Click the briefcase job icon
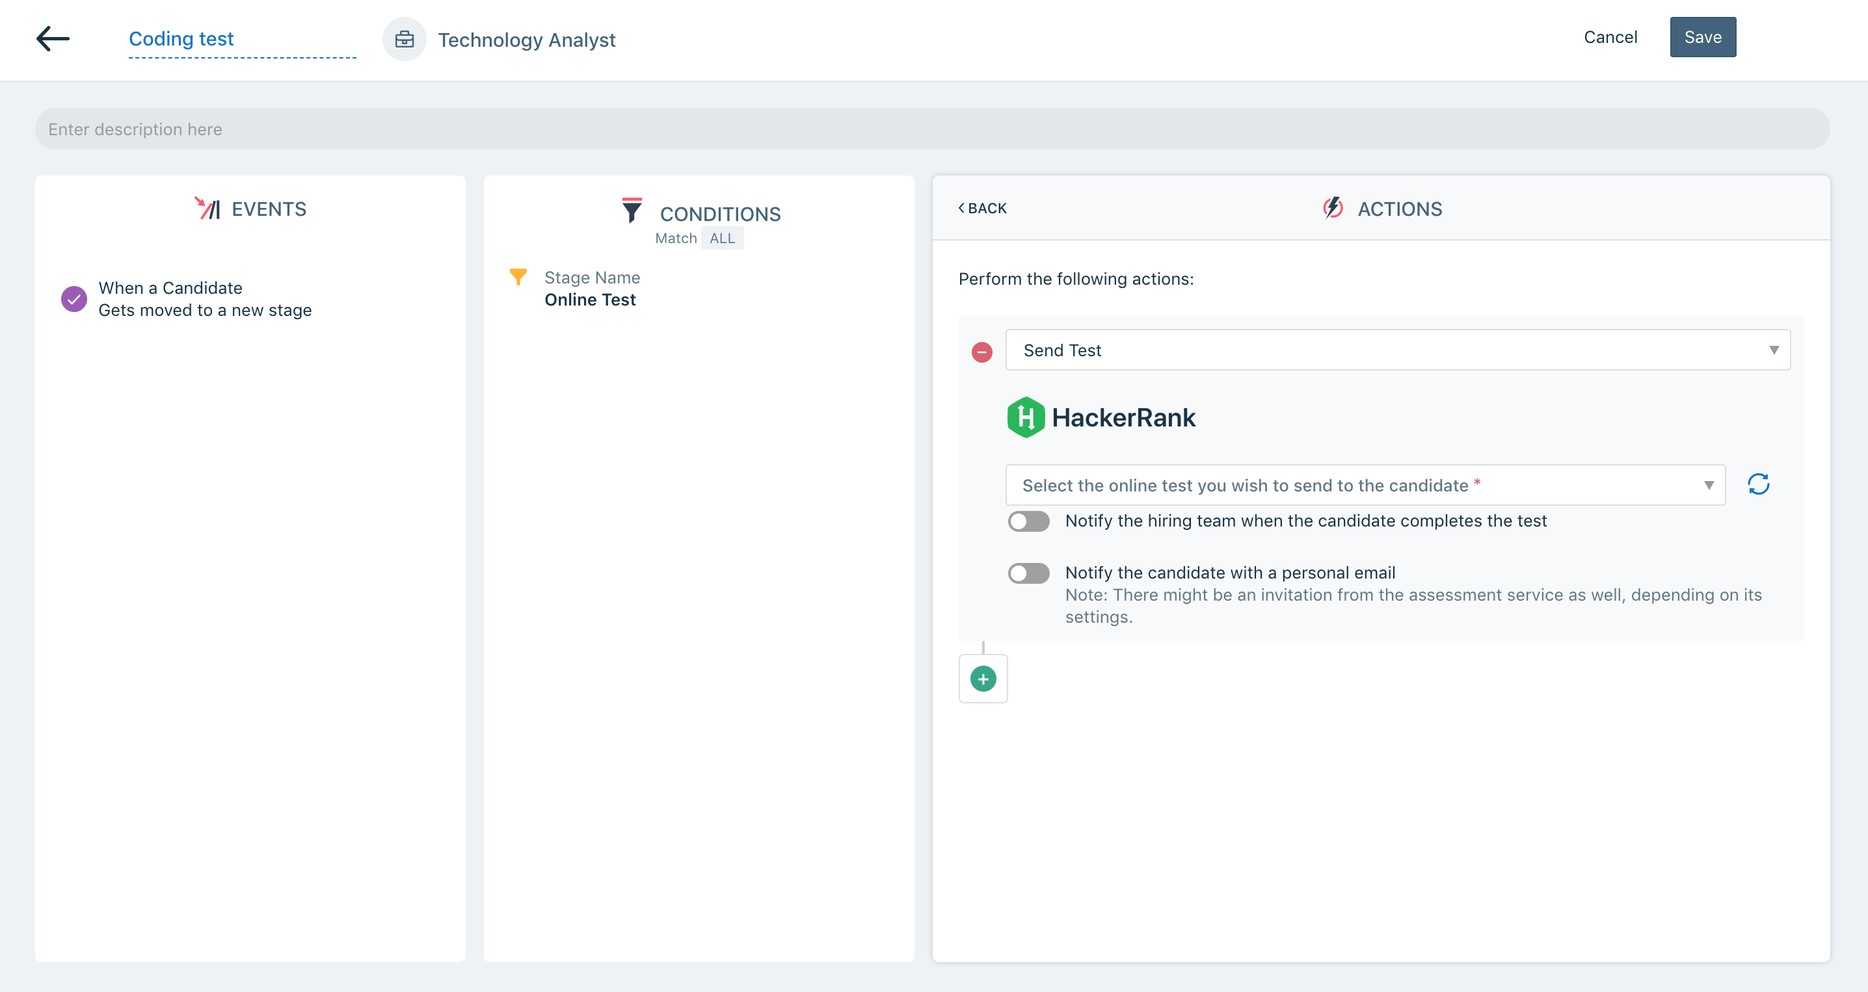This screenshot has height=992, width=1868. click(x=404, y=39)
